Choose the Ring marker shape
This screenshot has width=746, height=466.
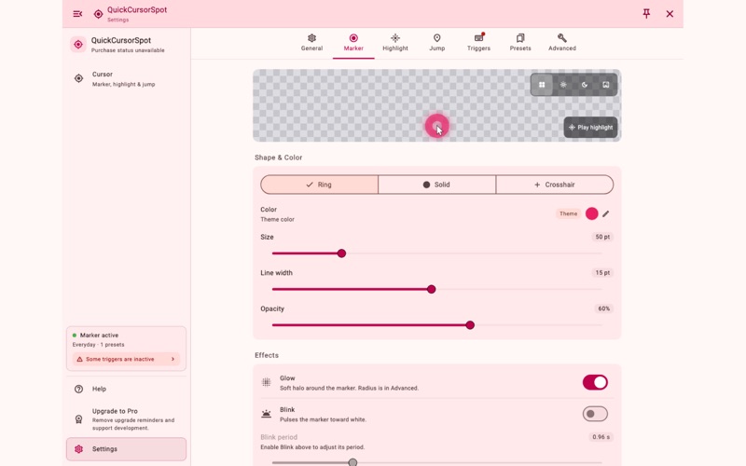pyautogui.click(x=319, y=185)
